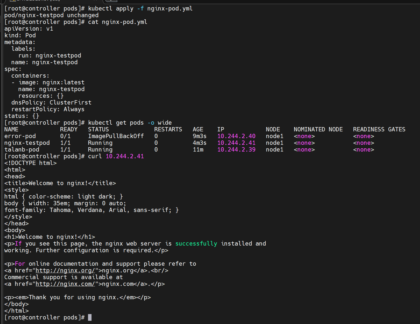Click the IP address 10.244.2.39

coord(236,150)
